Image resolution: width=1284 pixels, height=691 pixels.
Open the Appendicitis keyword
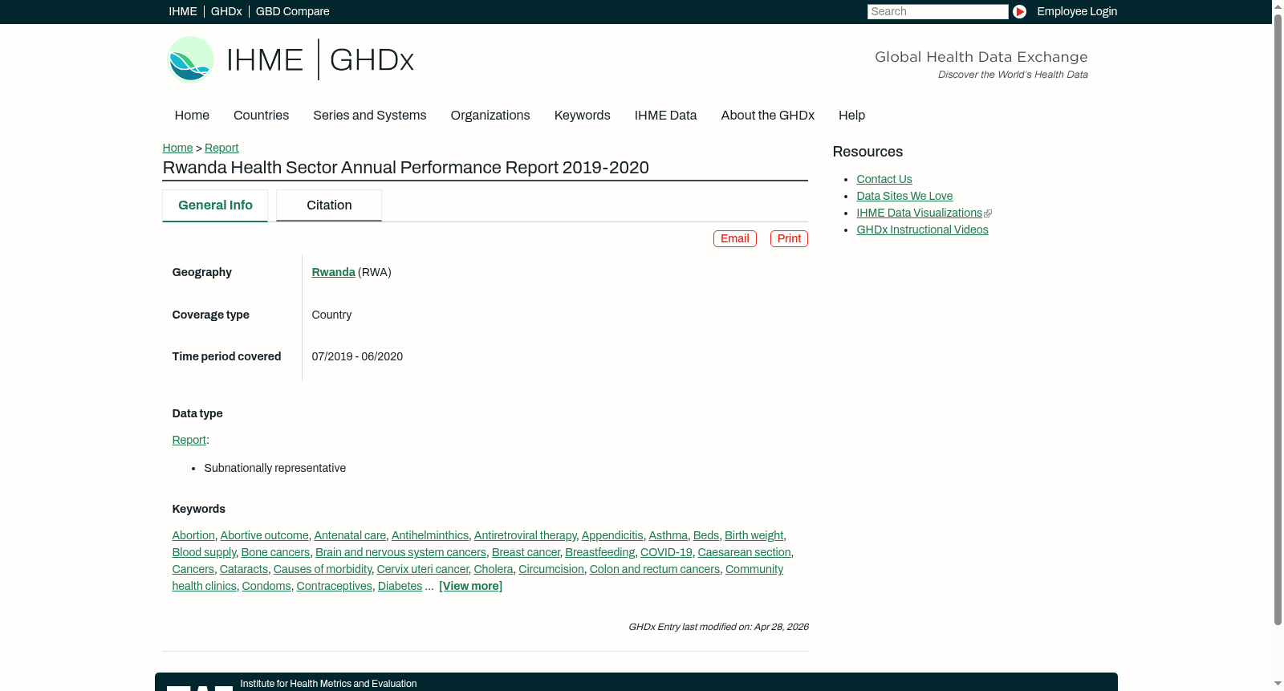(612, 535)
